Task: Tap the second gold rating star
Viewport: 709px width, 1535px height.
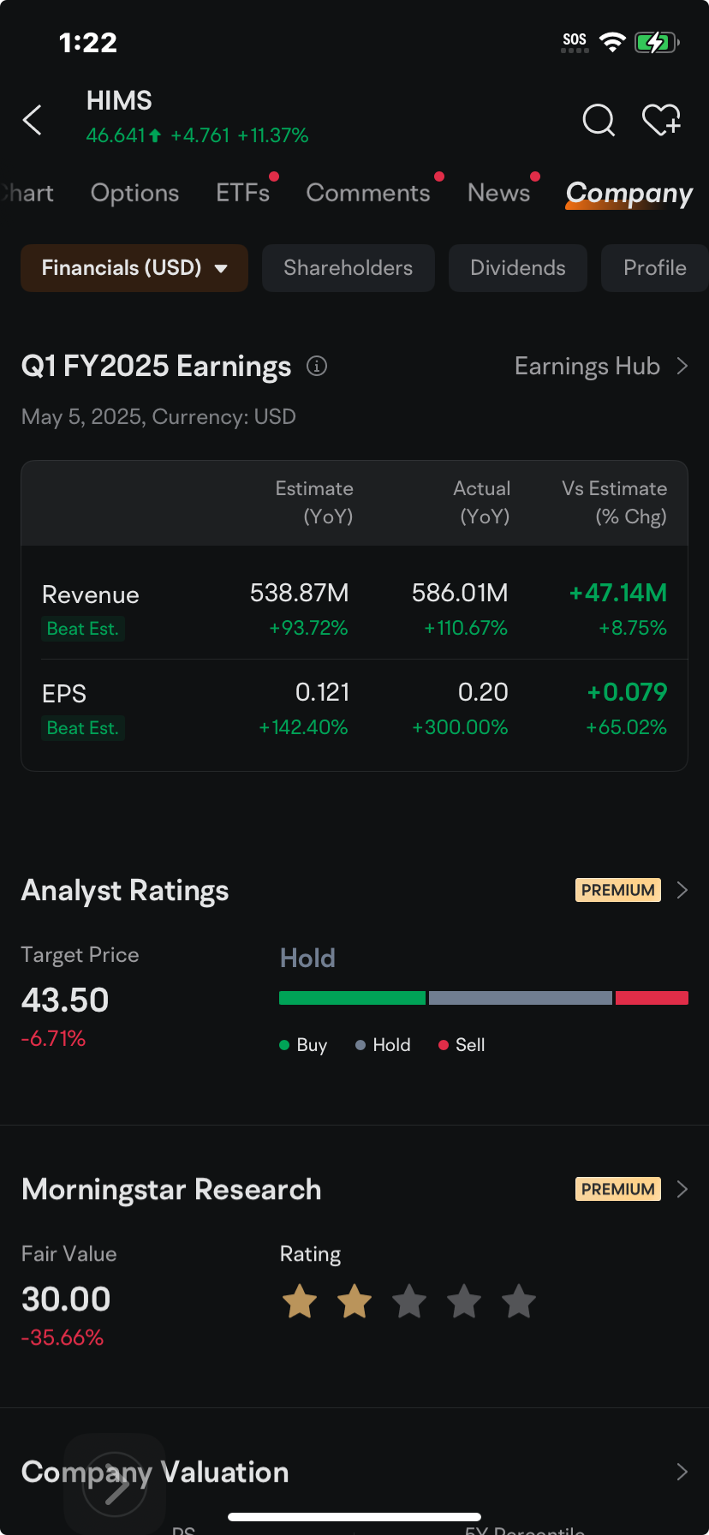Action: [x=354, y=1301]
